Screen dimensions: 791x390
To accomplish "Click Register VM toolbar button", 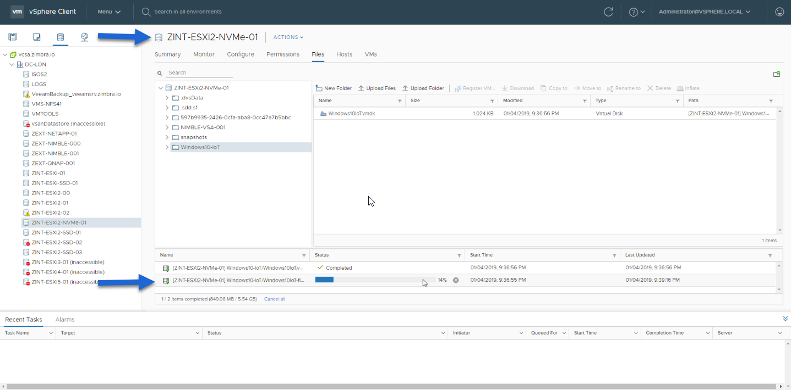I will pos(475,88).
